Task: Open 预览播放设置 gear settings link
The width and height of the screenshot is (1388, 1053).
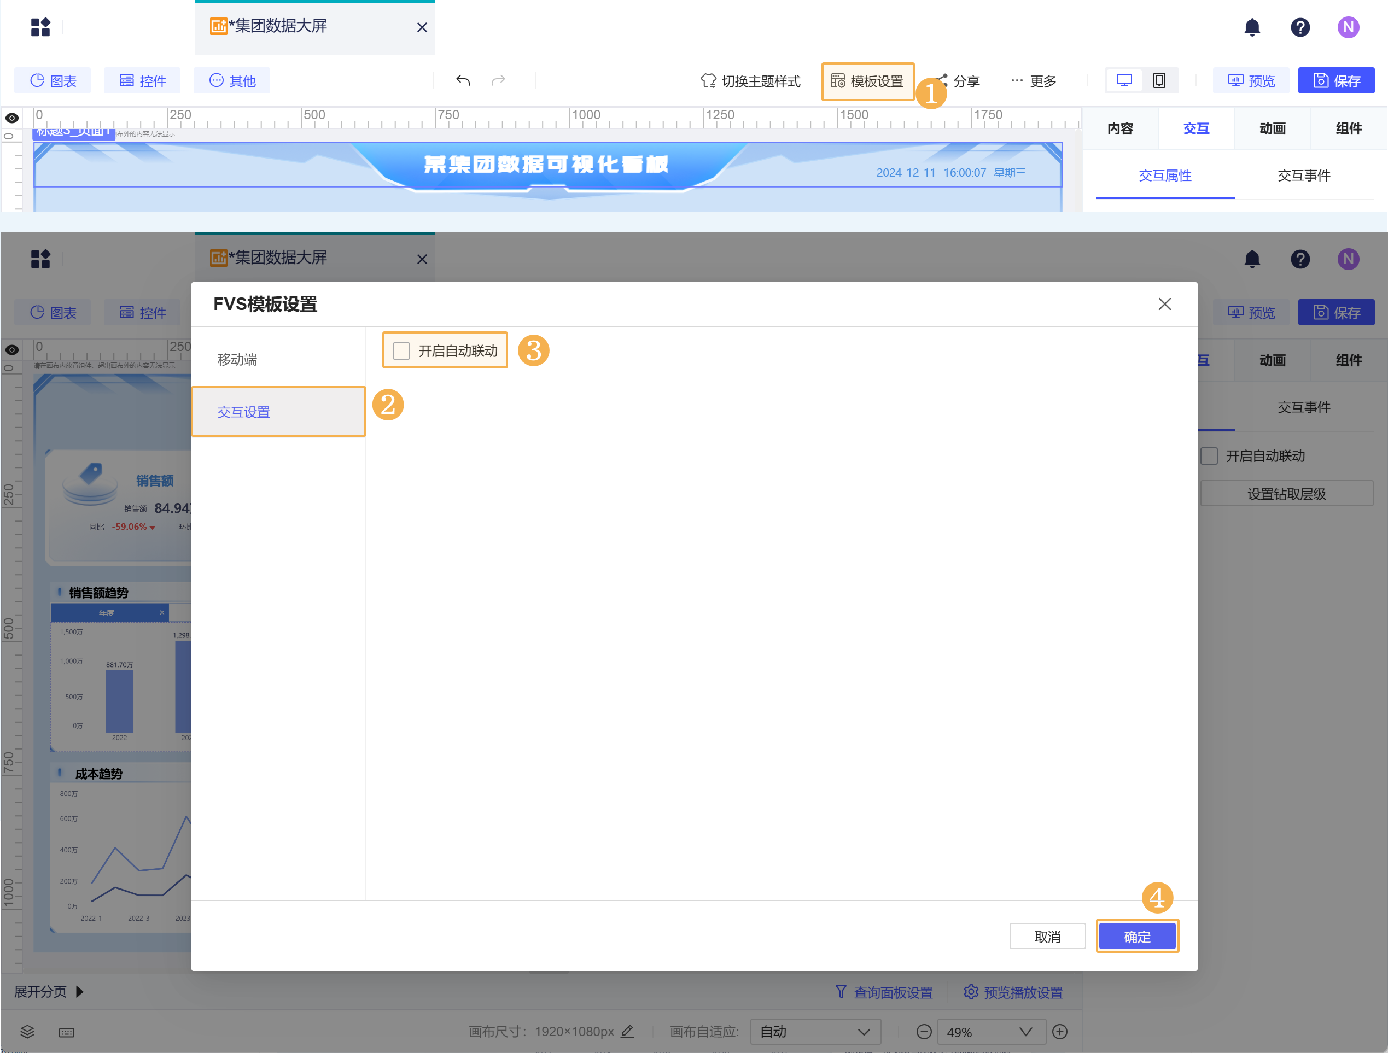Action: 1013,992
